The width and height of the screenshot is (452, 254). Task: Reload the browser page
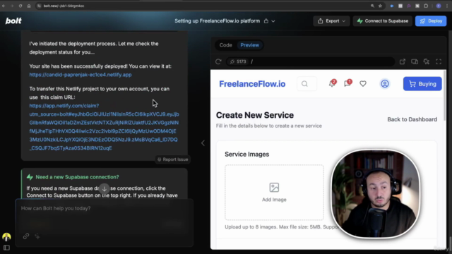coord(20,6)
